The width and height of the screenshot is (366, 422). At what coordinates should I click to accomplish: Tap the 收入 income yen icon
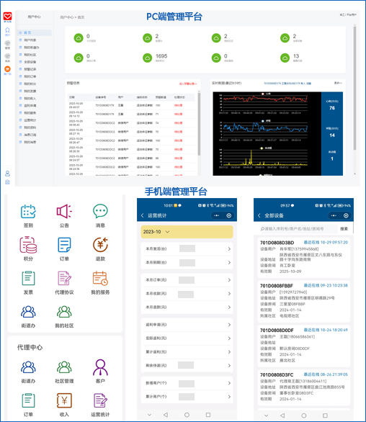64,400
